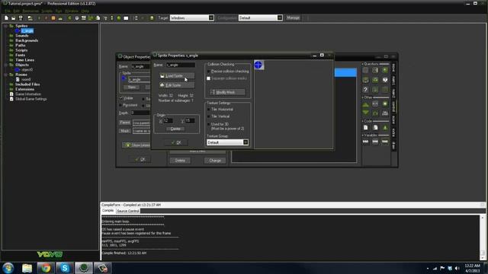The image size is (488, 274).
Task: Select the Execute Script action icon
Action: tap(375, 127)
